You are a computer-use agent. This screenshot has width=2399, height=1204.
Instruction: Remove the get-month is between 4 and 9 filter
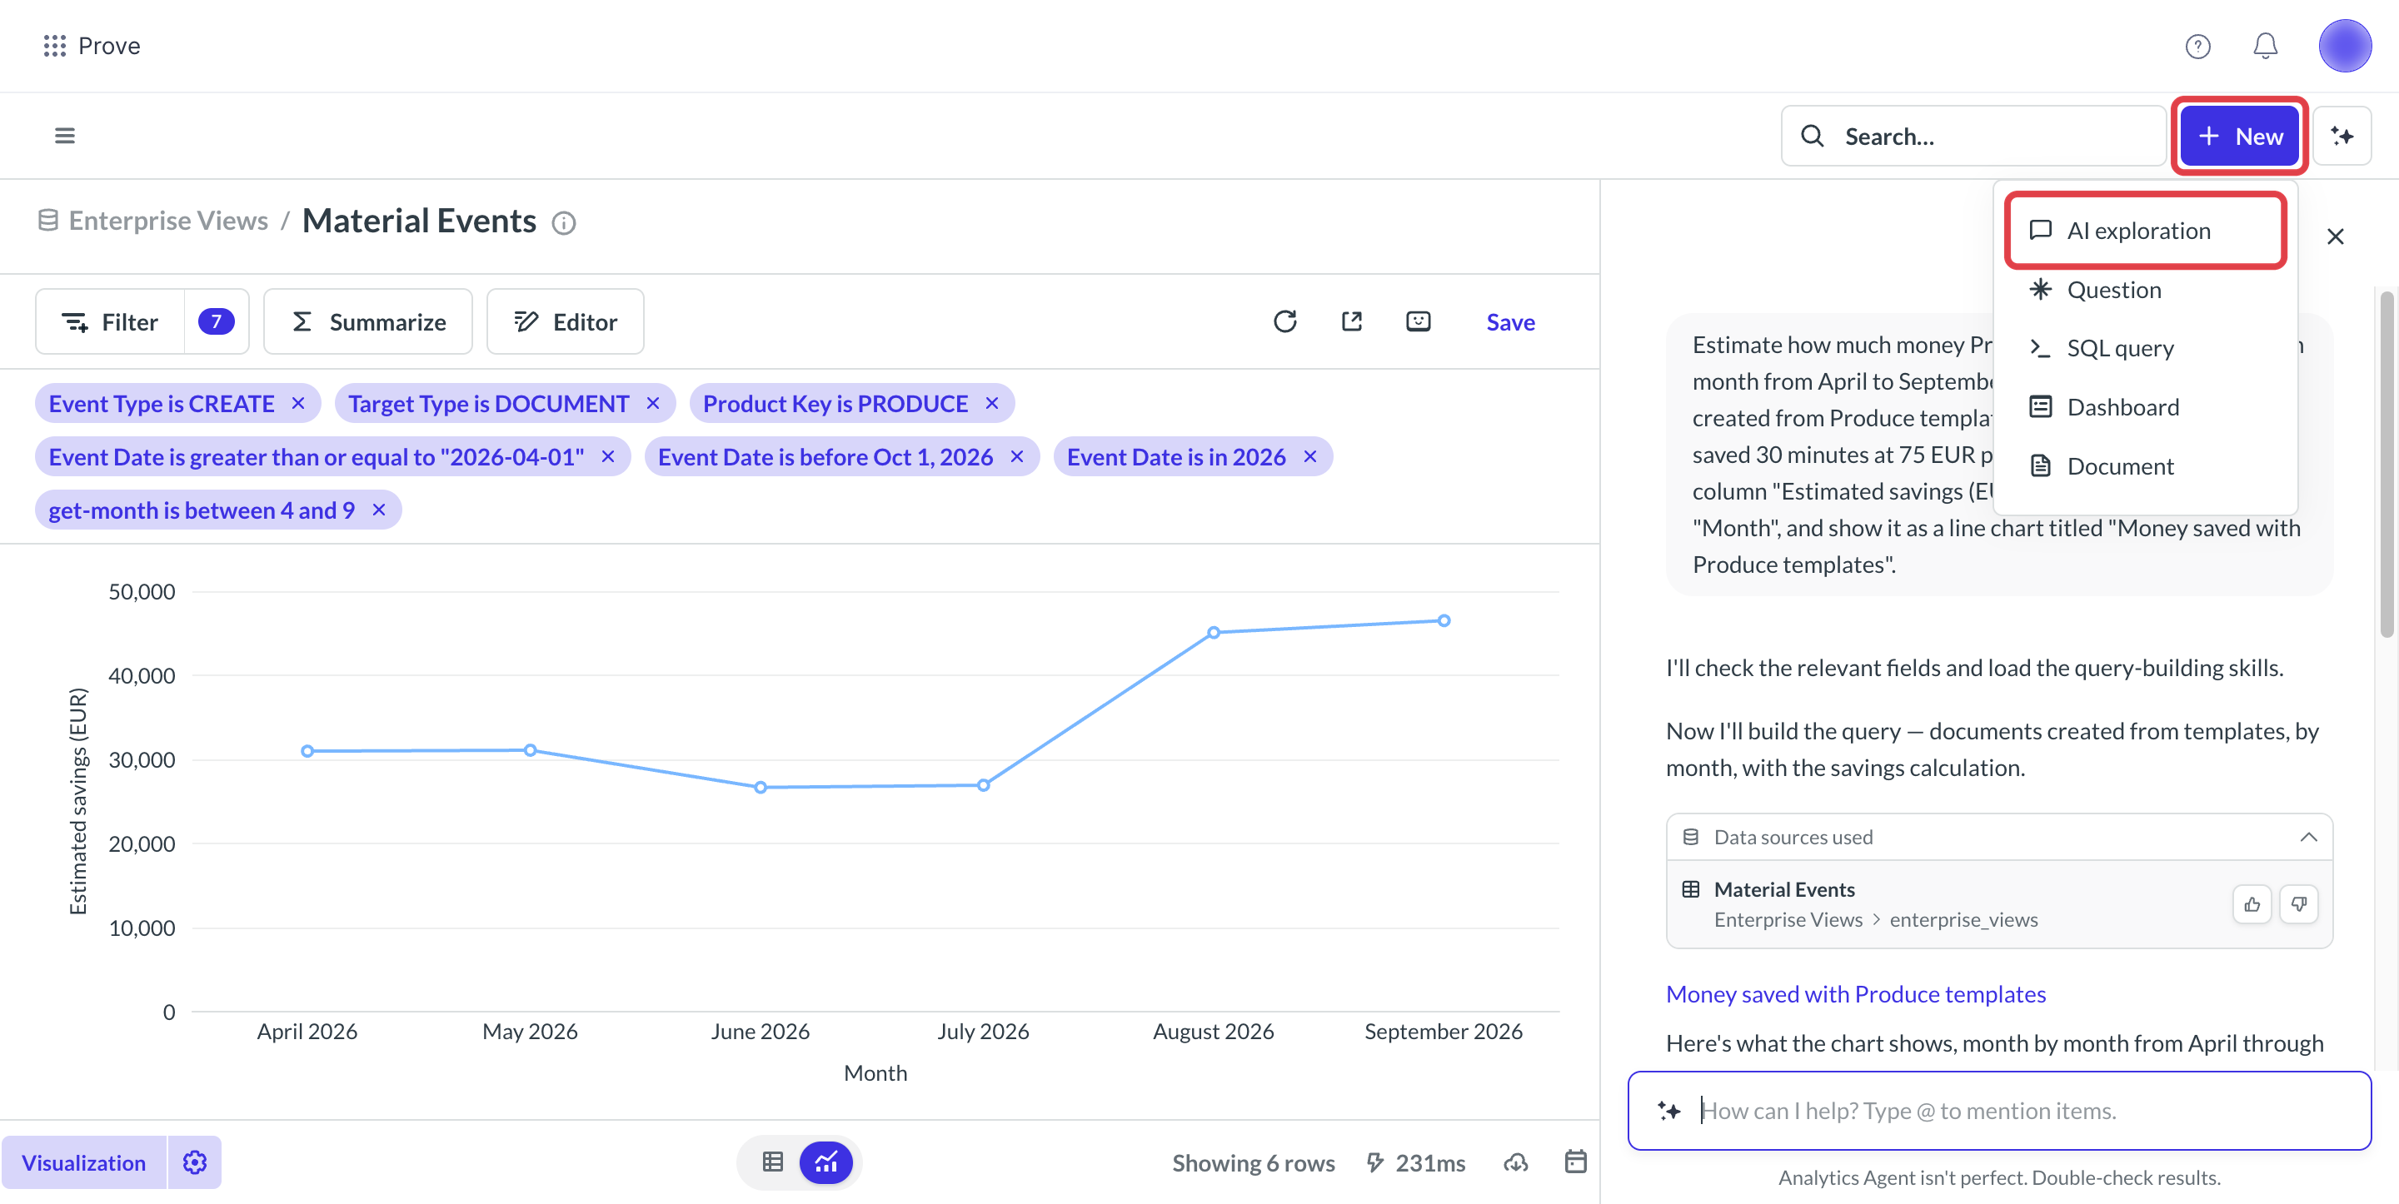click(x=379, y=510)
